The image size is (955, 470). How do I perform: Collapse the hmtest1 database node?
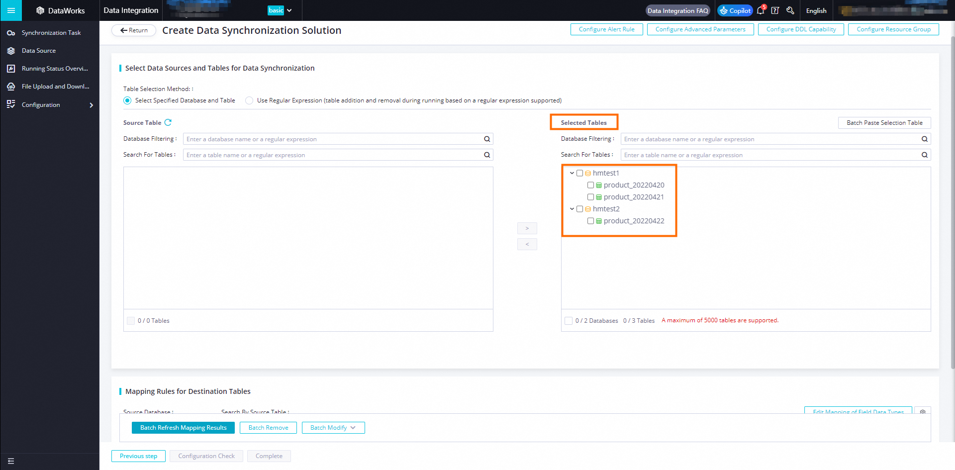click(x=572, y=173)
